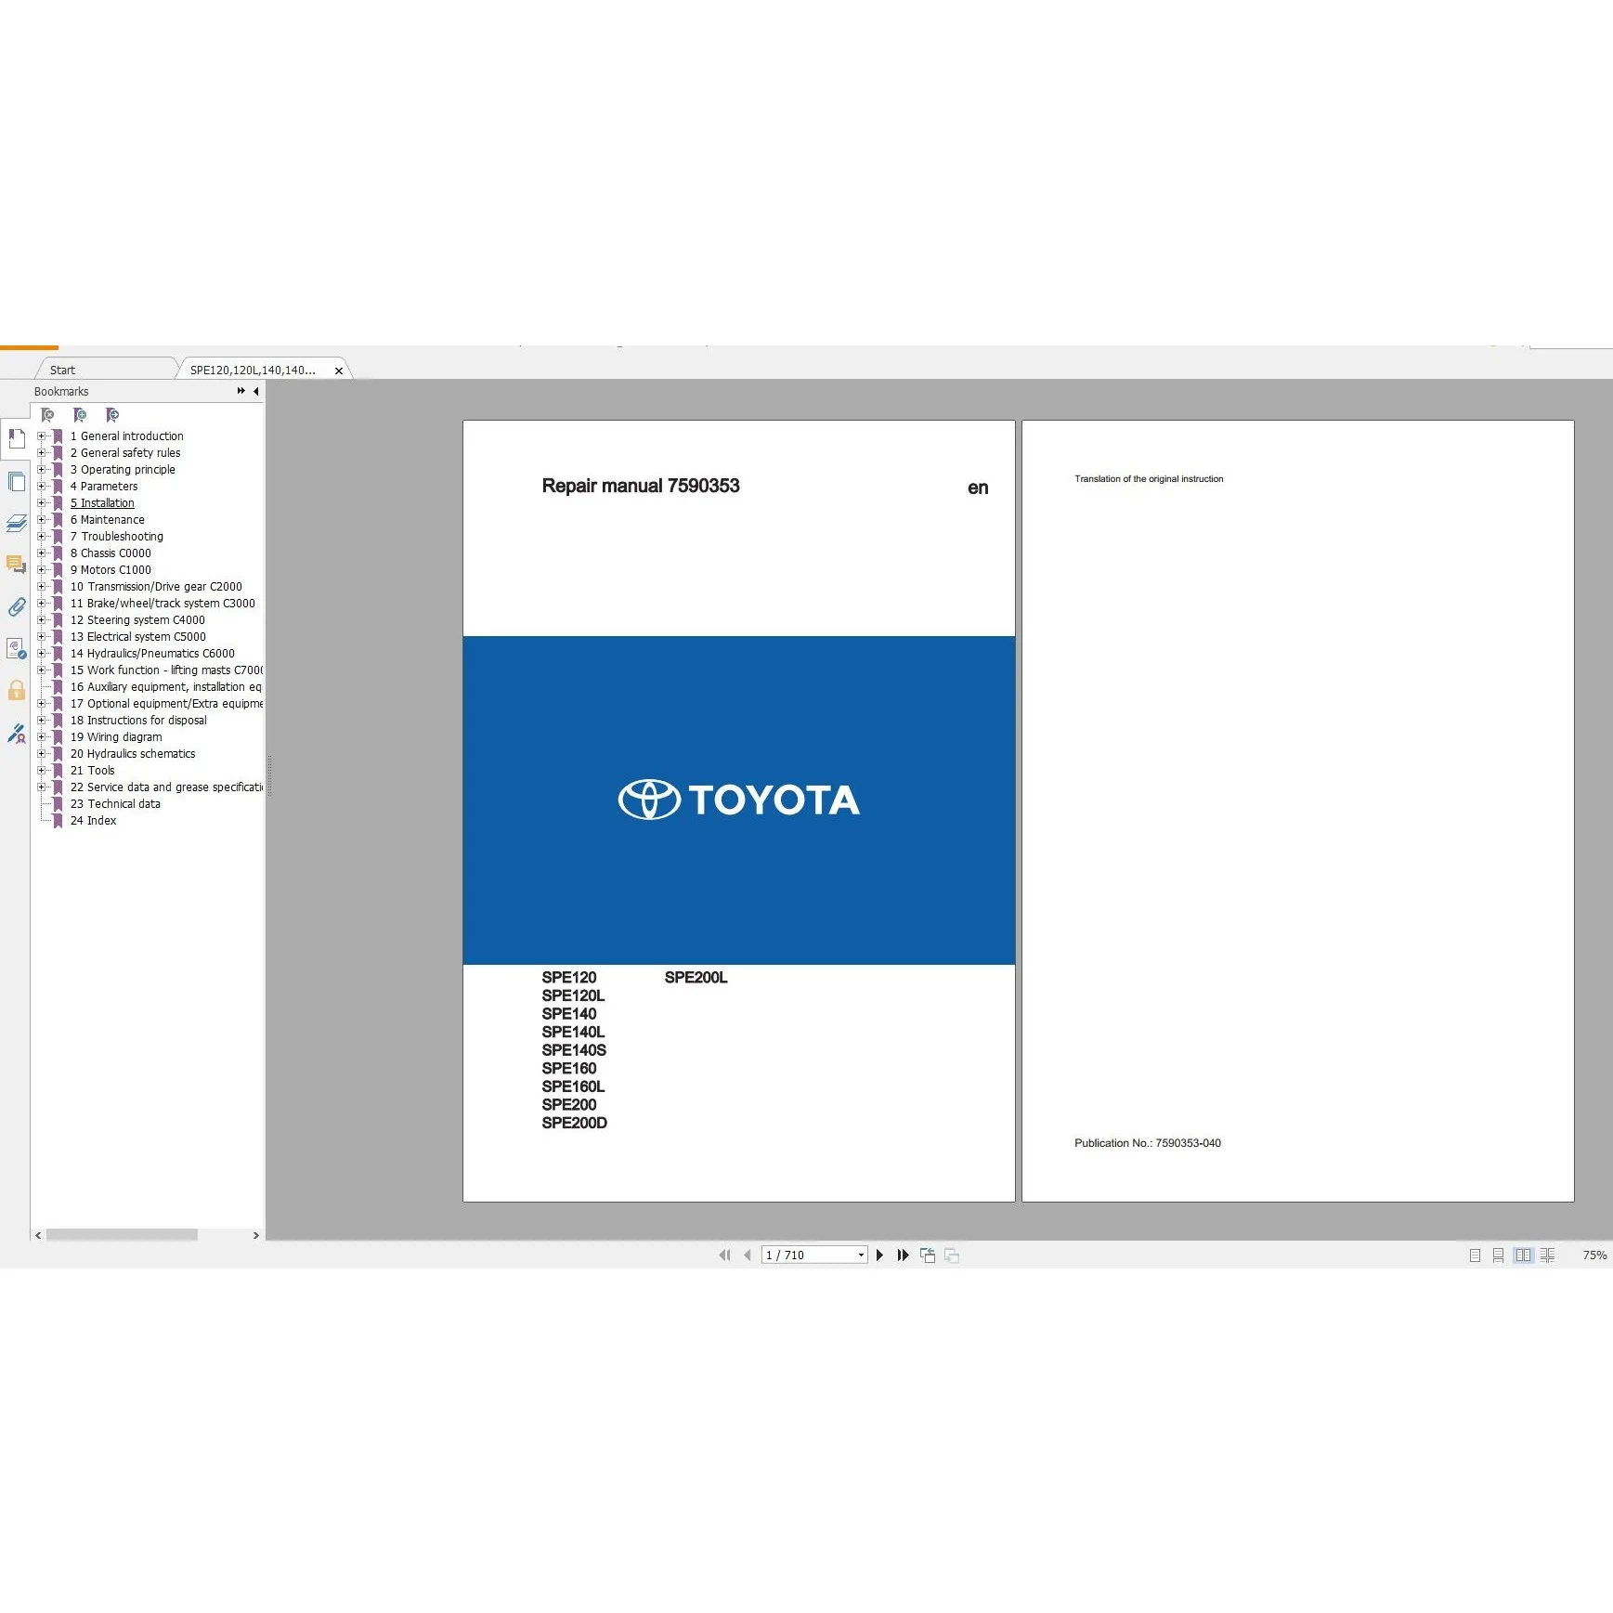The image size is (1613, 1613).
Task: Expand the Bookmarks panel double-arrow
Action: coord(241,391)
